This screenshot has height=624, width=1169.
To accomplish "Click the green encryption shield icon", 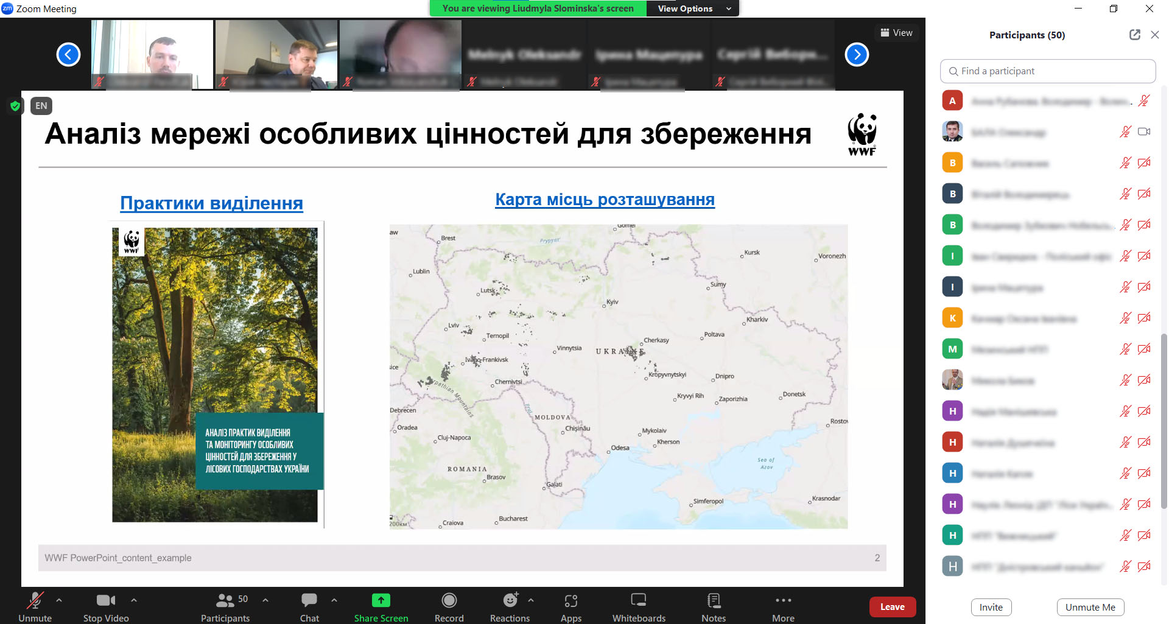I will (x=15, y=106).
